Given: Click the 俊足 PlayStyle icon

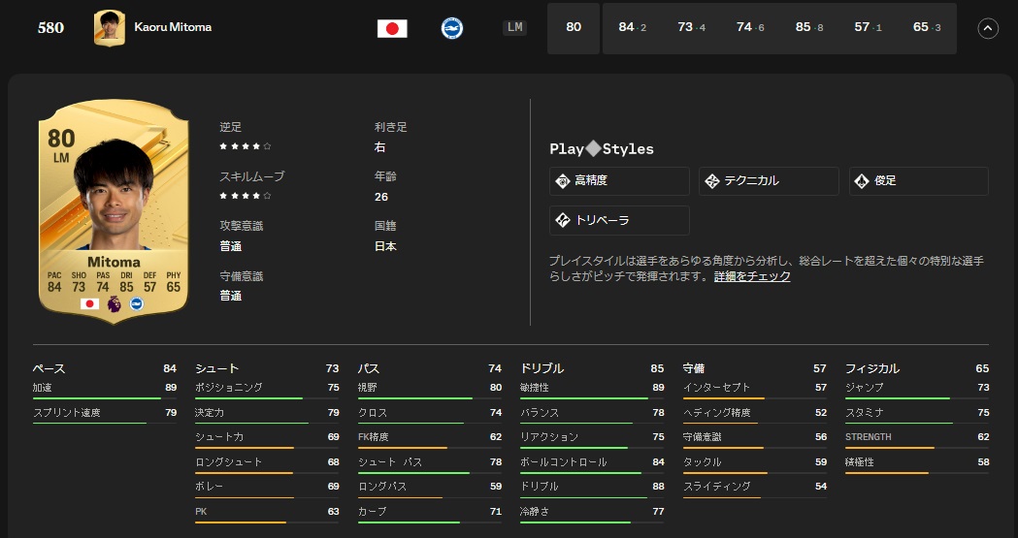Looking at the screenshot, I should tap(861, 181).
